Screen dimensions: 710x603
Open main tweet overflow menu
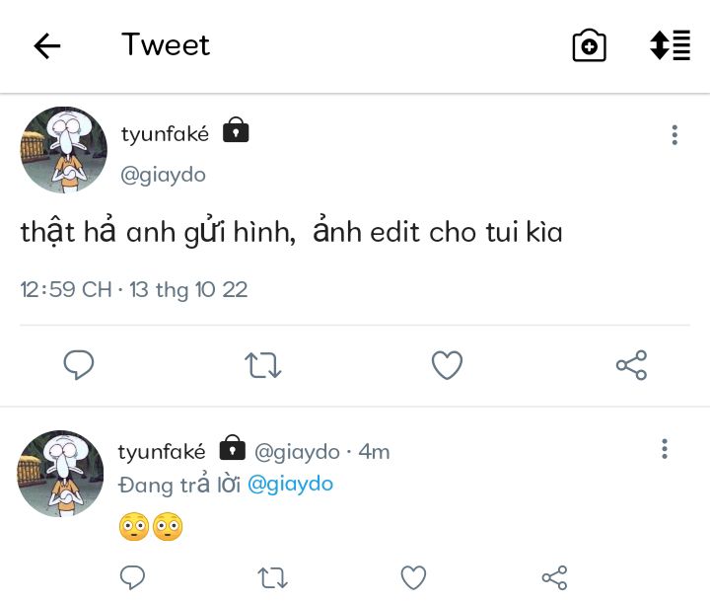[674, 135]
